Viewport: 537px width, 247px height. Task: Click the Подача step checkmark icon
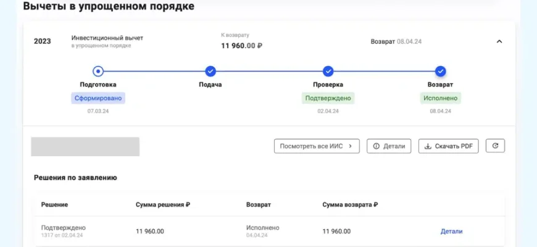click(210, 71)
